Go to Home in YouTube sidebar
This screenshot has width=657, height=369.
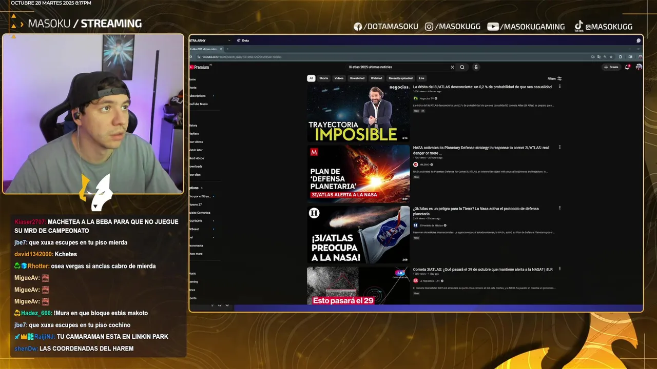[x=193, y=79]
